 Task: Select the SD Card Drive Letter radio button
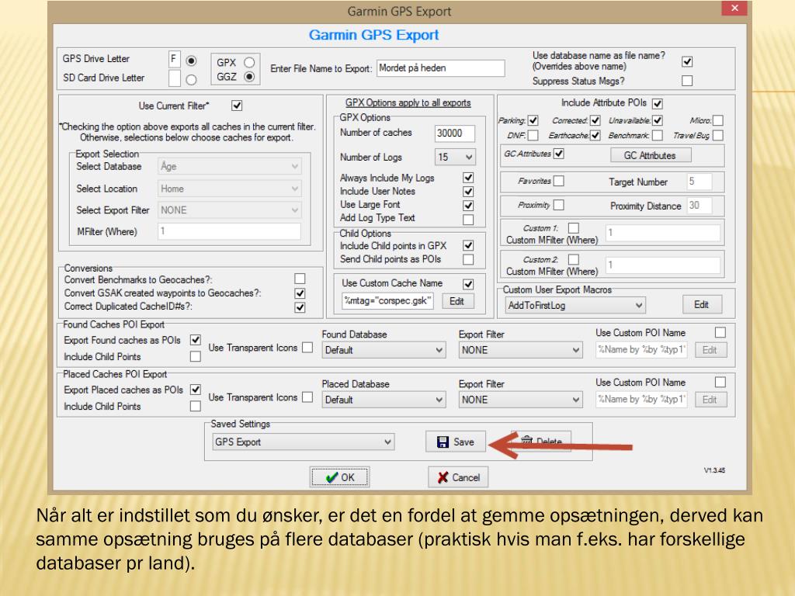click(191, 80)
